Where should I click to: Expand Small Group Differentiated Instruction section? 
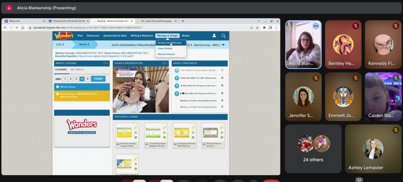[58, 94]
